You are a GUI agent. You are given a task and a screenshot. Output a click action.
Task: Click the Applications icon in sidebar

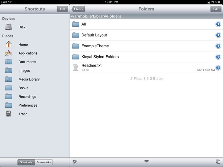tap(8, 53)
